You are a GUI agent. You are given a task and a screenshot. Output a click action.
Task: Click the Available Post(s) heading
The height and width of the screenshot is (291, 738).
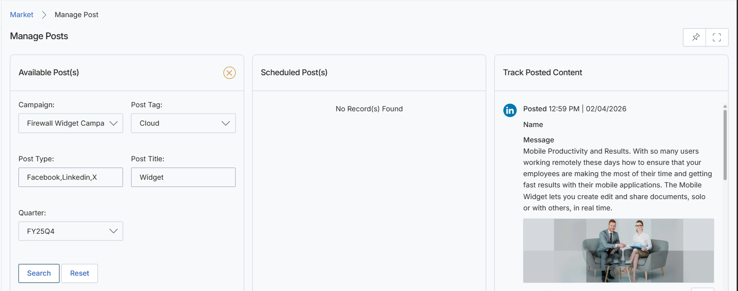(x=49, y=73)
